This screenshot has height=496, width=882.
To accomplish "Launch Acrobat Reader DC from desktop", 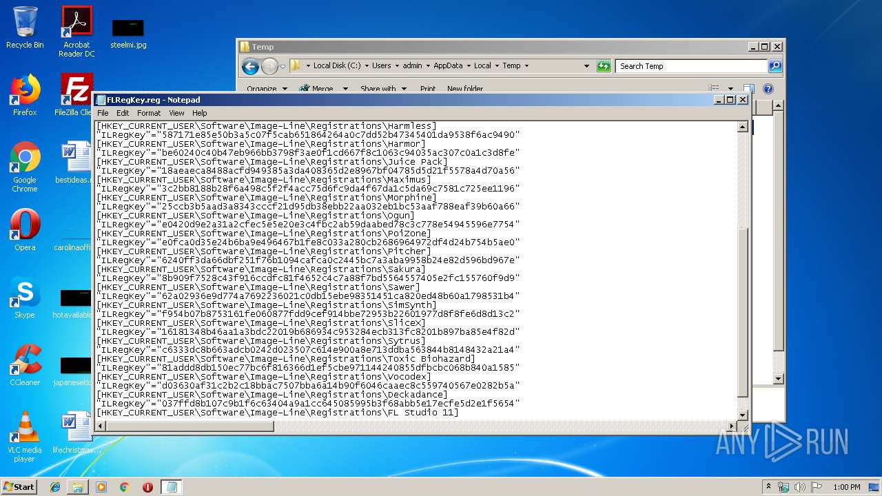I will click(x=76, y=31).
